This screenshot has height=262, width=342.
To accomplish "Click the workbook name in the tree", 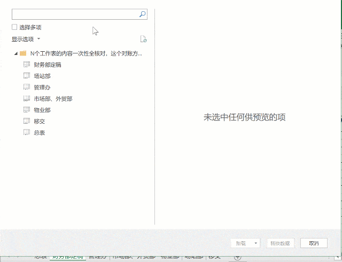I will (86, 53).
